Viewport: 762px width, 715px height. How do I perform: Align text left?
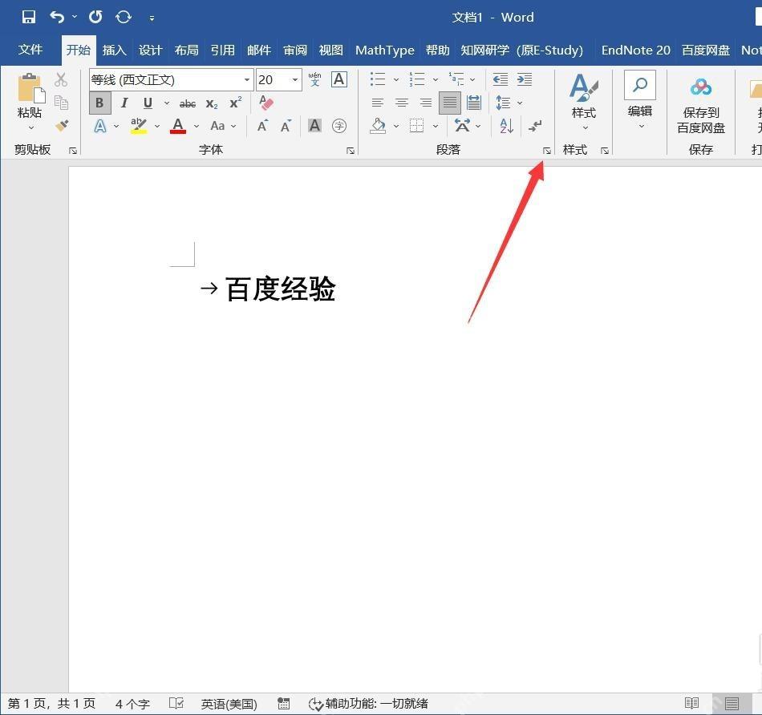pyautogui.click(x=378, y=103)
